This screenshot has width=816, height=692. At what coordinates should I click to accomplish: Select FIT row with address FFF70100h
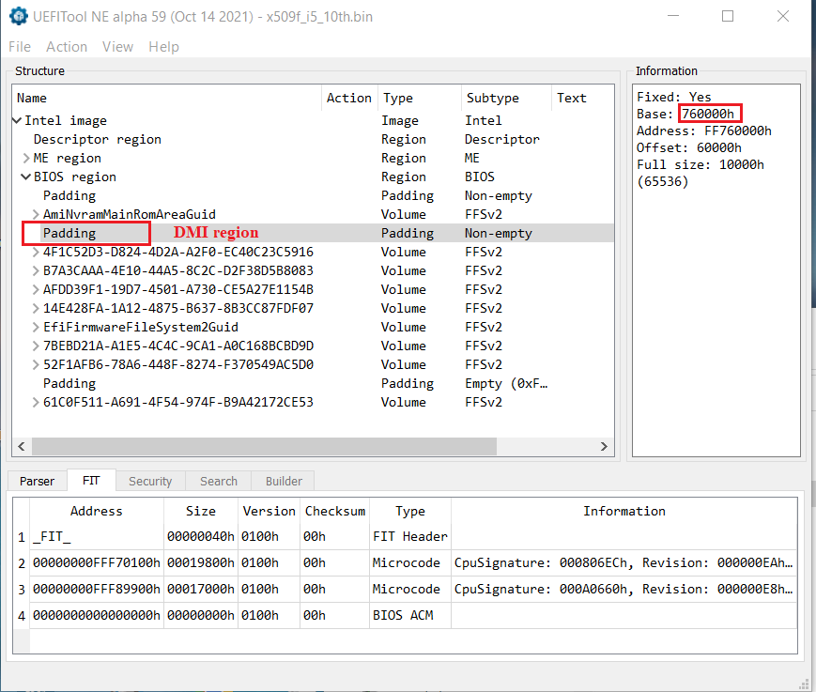point(96,562)
